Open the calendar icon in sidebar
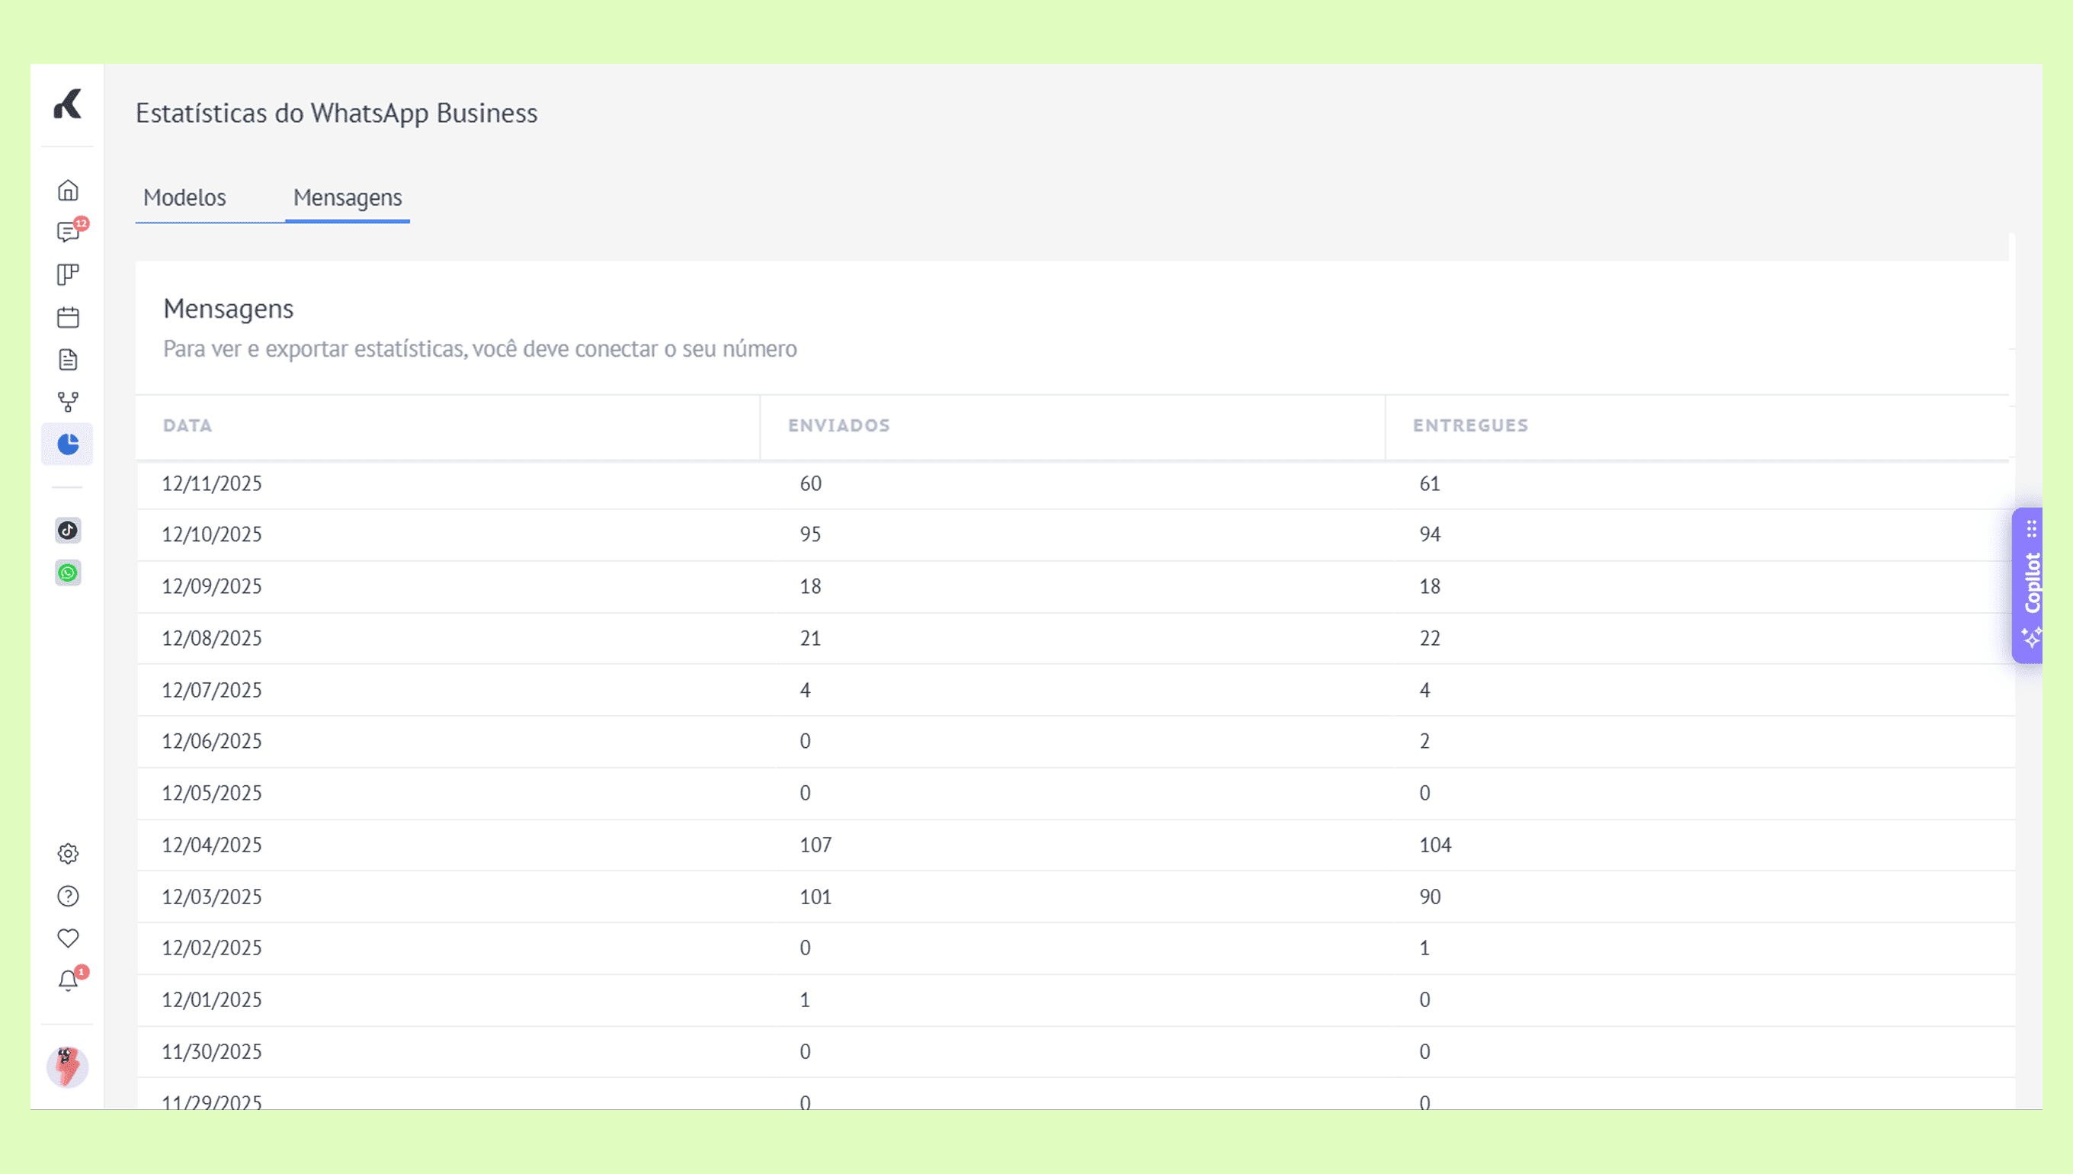2073x1174 pixels. [x=68, y=318]
